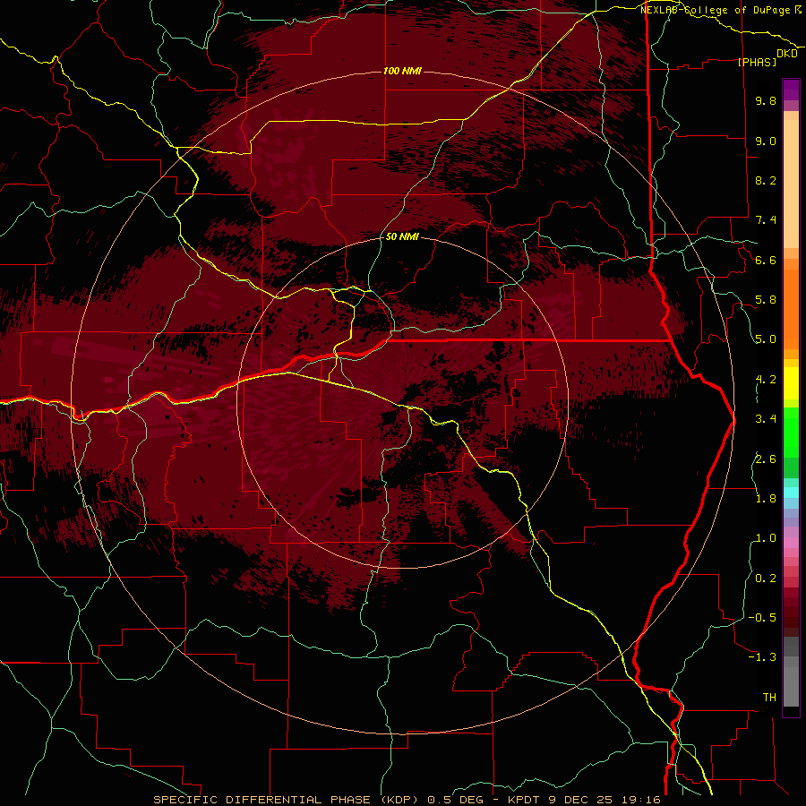Click the 6.6 scale value
The image size is (806, 806).
click(766, 260)
